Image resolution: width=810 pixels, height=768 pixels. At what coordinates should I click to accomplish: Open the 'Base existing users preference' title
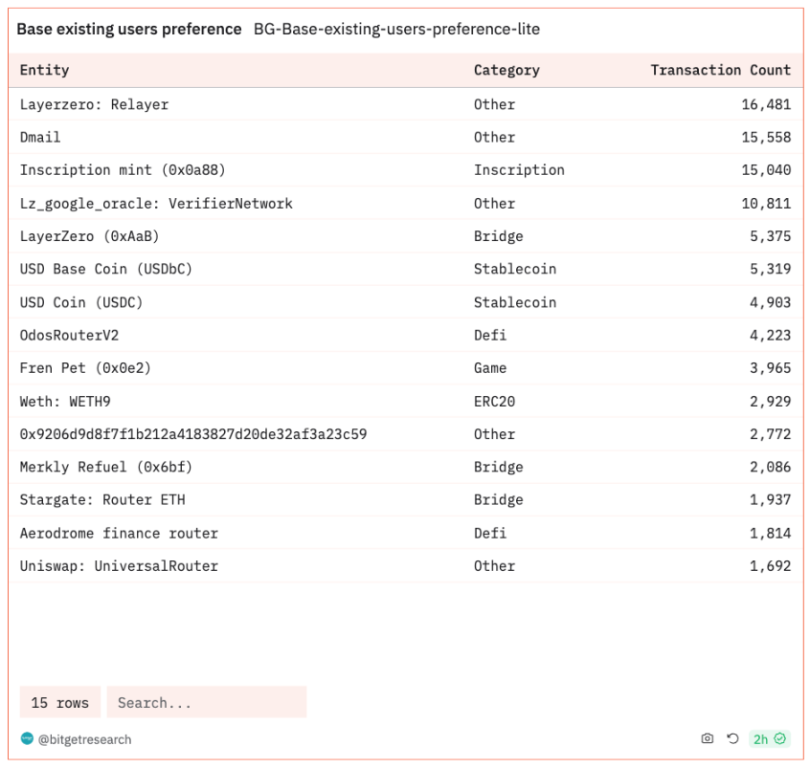tap(129, 30)
